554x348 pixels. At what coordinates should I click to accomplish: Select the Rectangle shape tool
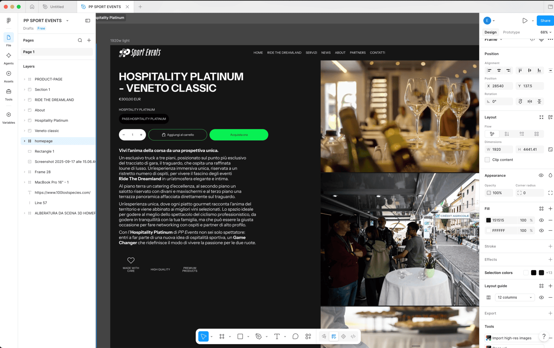point(240,336)
